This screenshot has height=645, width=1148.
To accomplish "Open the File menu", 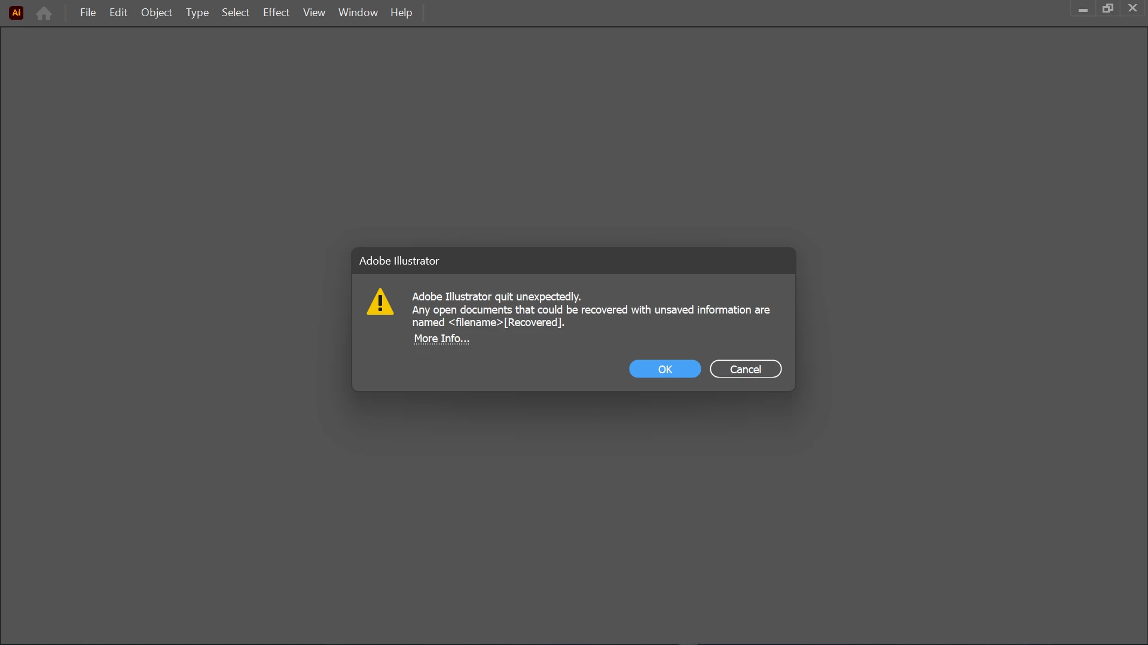I will (88, 13).
